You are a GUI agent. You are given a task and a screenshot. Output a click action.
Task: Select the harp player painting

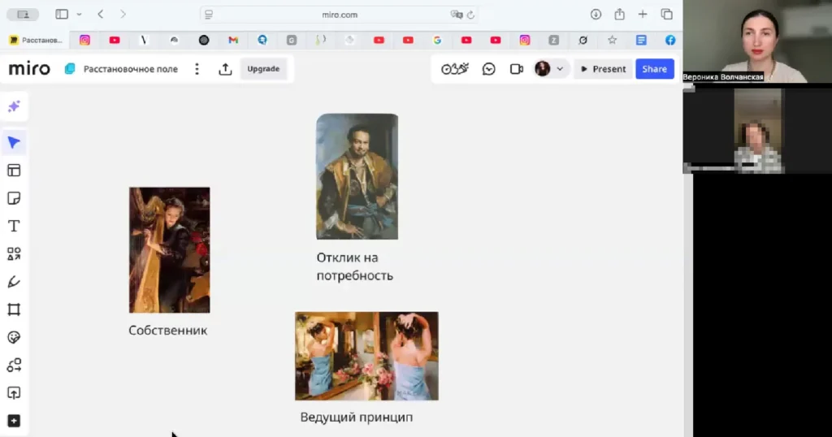coord(169,250)
